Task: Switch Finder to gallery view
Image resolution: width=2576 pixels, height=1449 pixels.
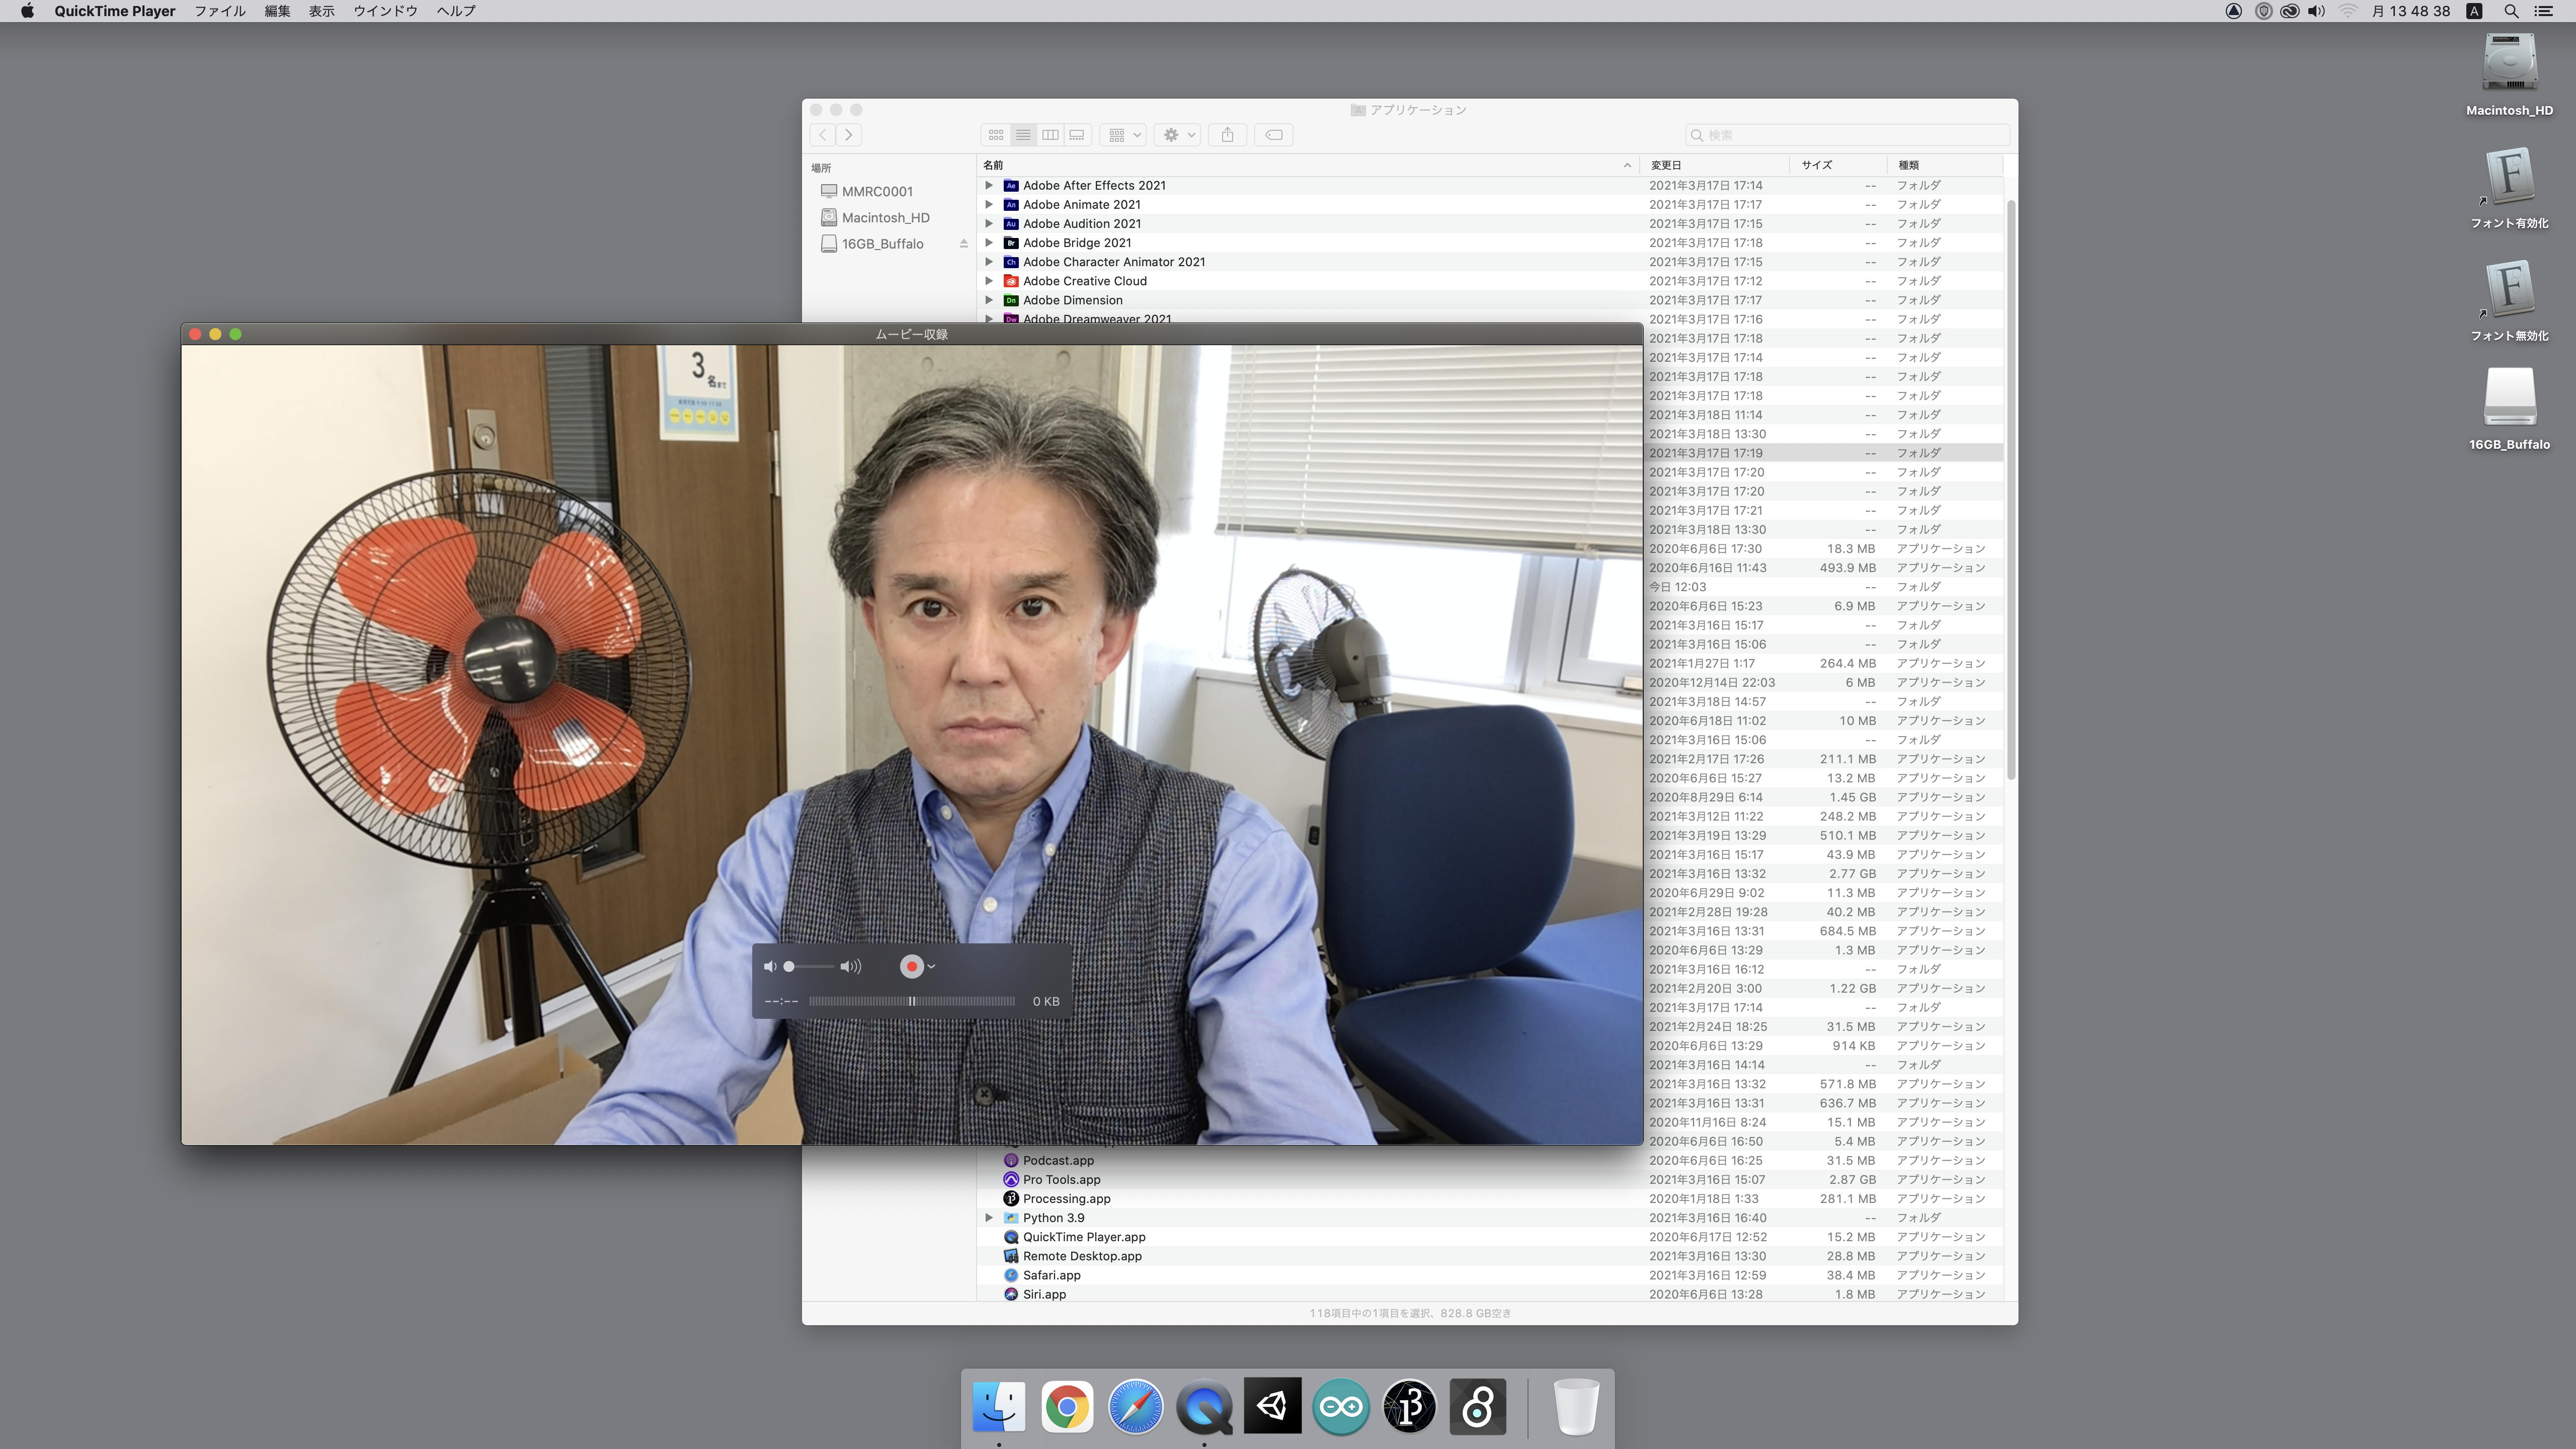Action: (1077, 135)
